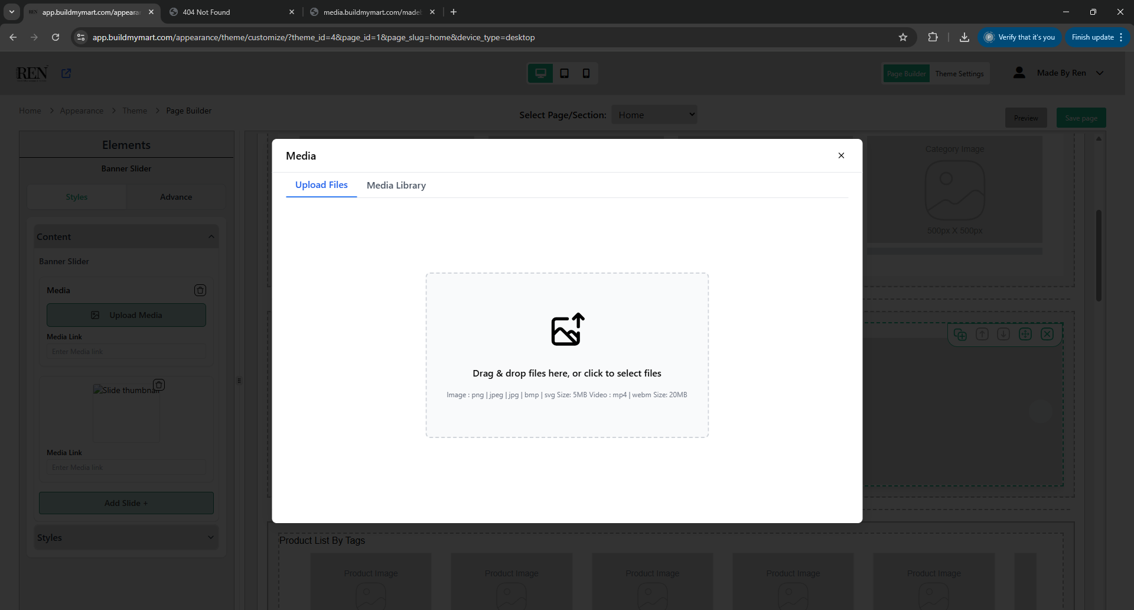1134x610 pixels.
Task: Open the tab search dropdown arrow
Action: coord(11,12)
